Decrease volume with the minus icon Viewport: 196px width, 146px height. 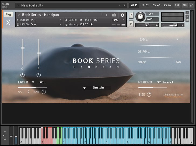(163, 25)
